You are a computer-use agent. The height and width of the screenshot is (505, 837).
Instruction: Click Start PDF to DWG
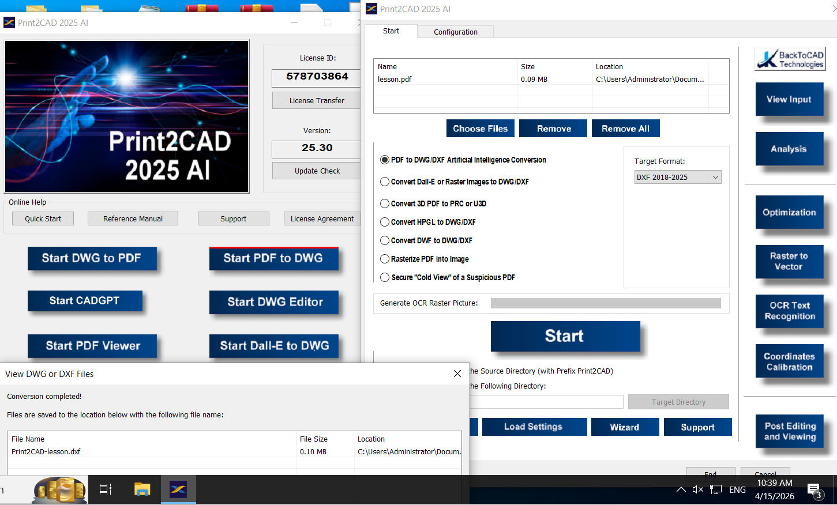(273, 258)
